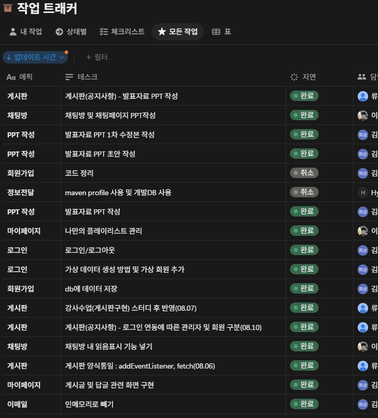This screenshot has width=378, height=418.
Task: Open task 발표자료 PPT 초안 작성
Action: pyautogui.click(x=100, y=154)
